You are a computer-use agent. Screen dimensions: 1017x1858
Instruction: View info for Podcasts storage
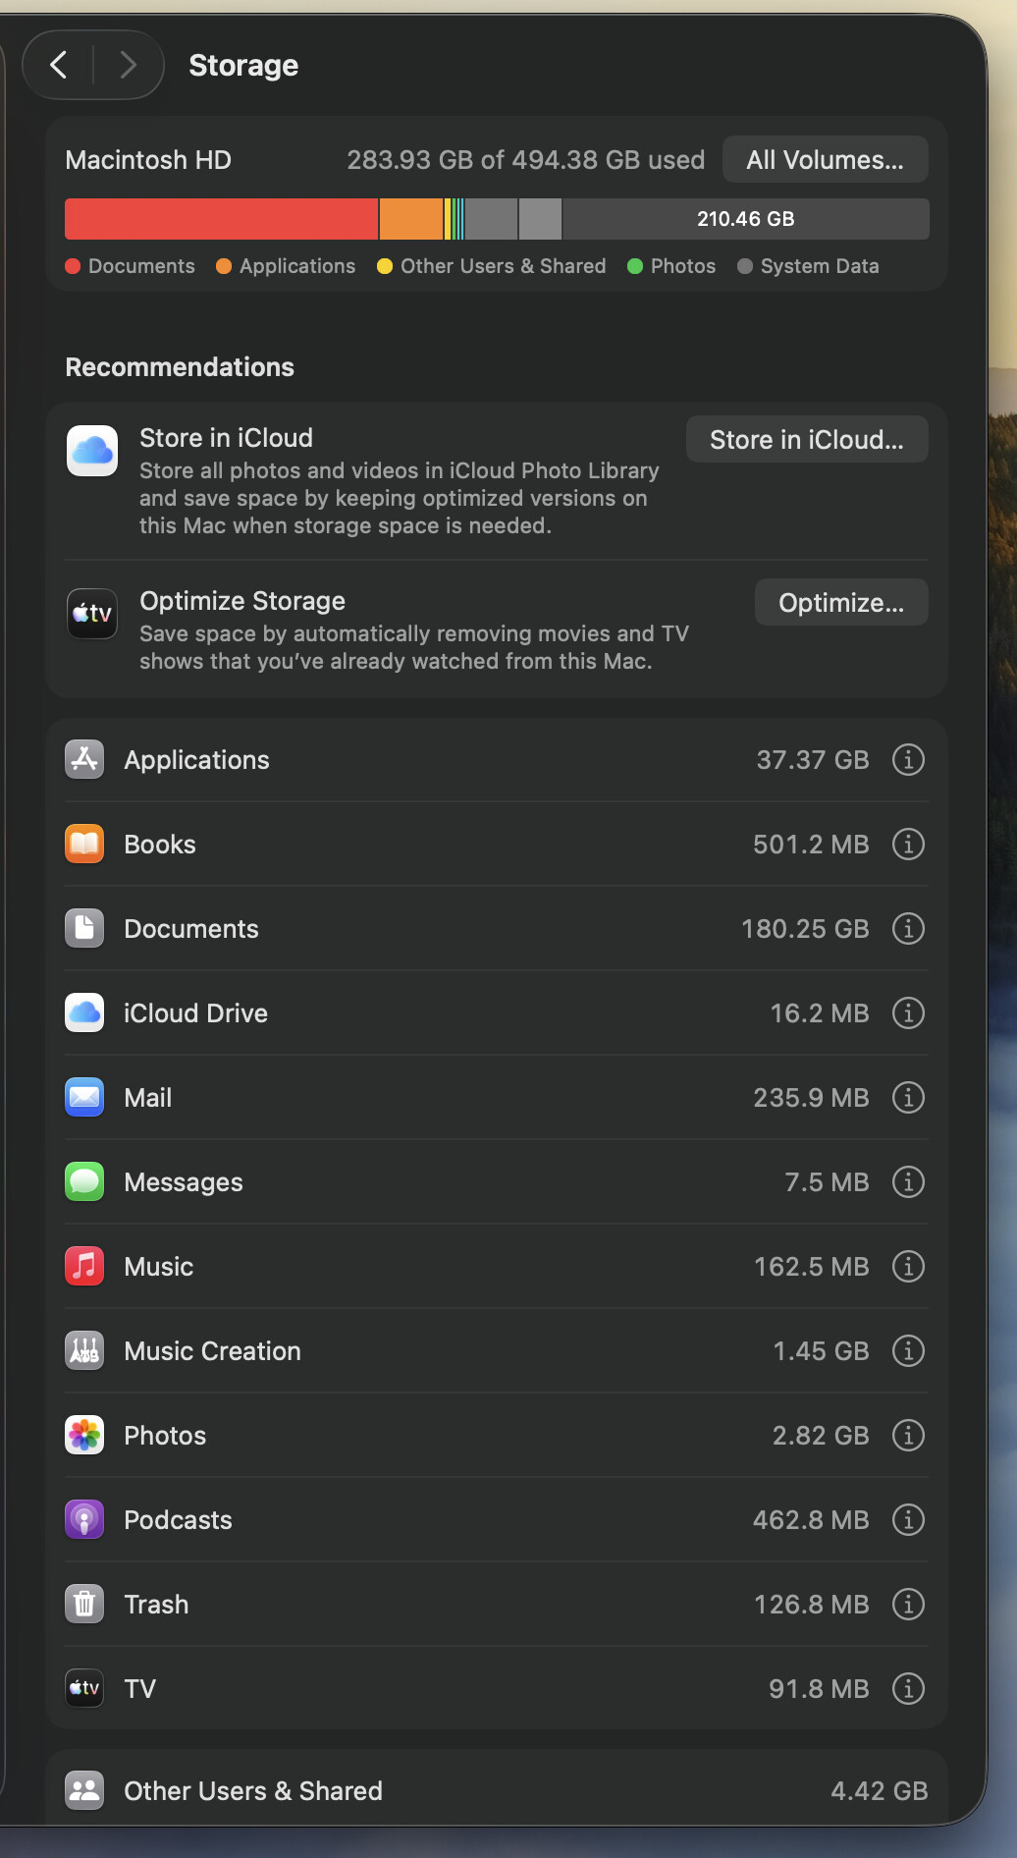908,1520
